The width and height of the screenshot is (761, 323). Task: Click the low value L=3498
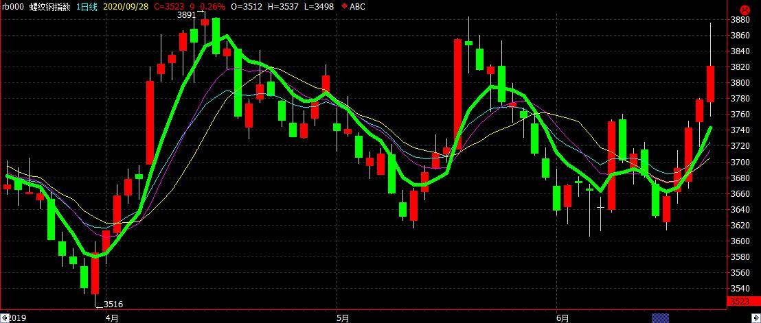(317, 6)
